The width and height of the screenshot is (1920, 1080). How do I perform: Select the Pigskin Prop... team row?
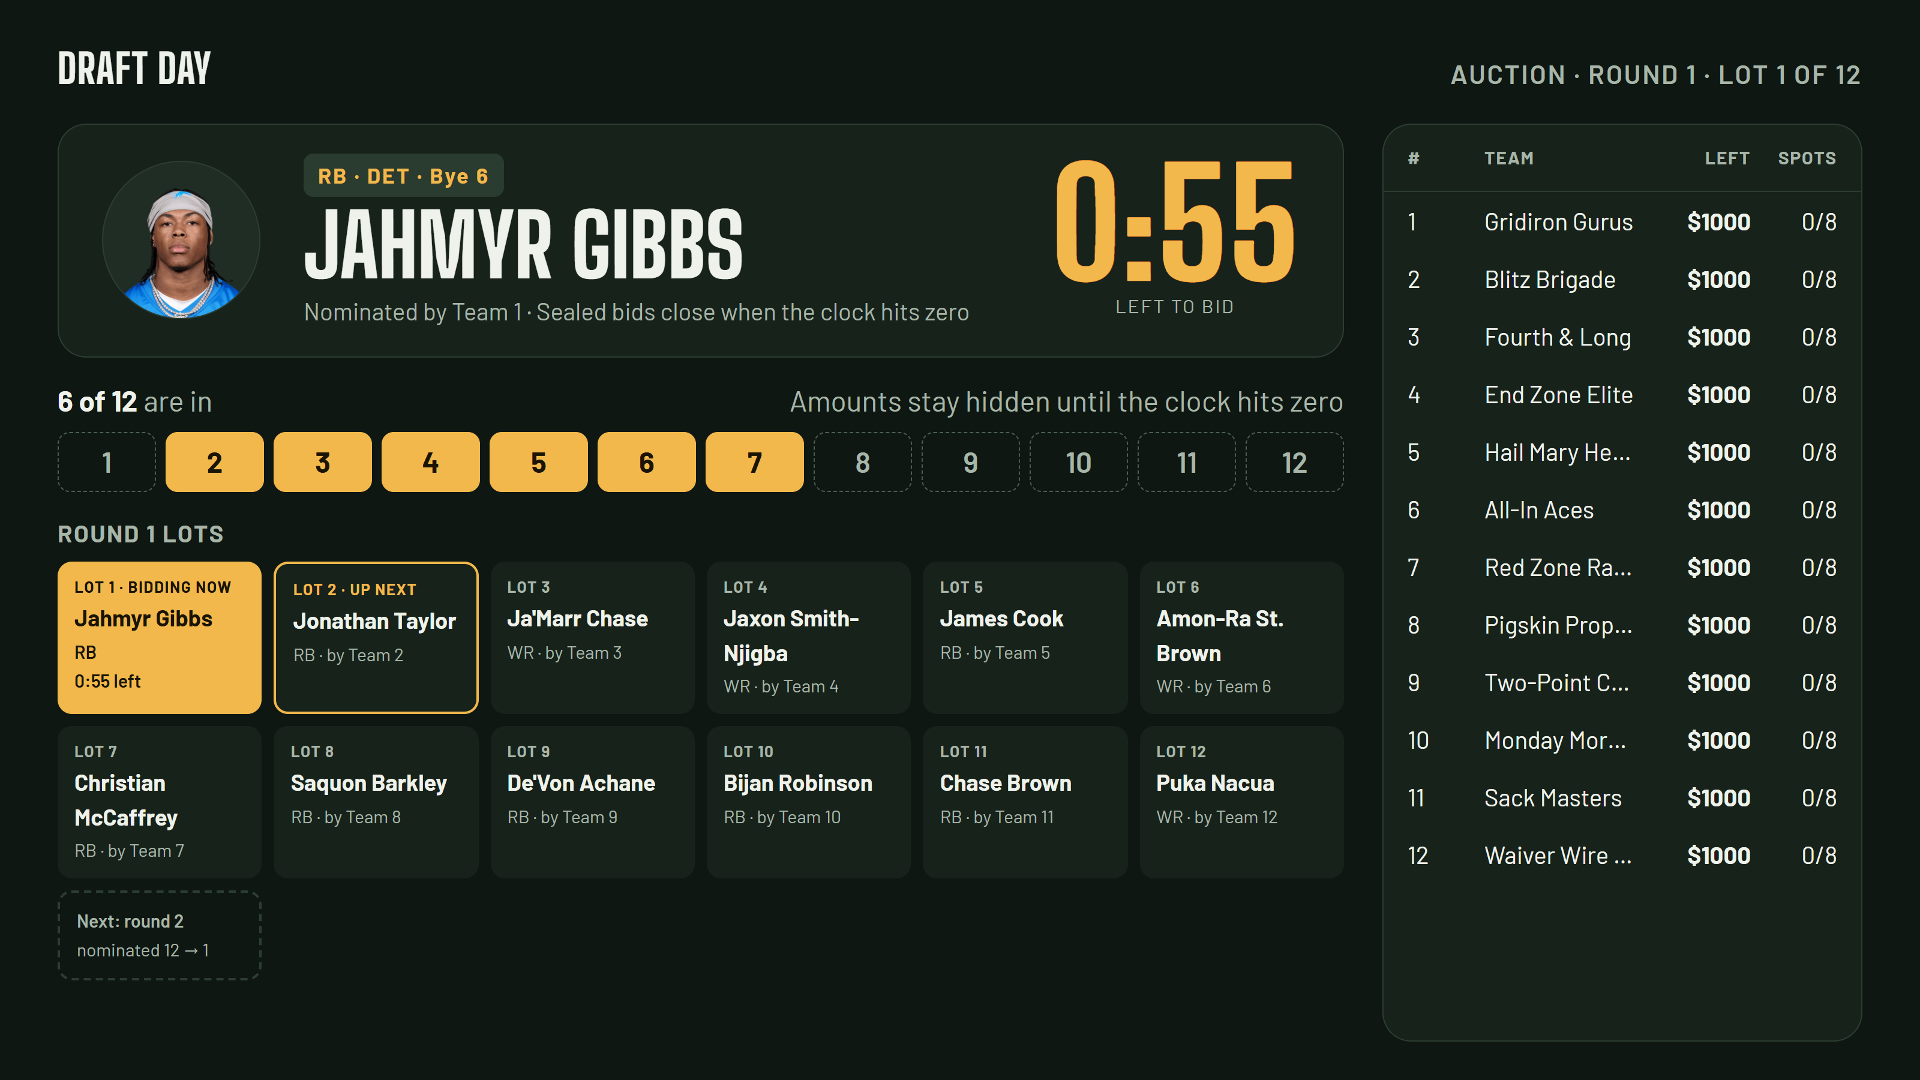pos(1622,625)
